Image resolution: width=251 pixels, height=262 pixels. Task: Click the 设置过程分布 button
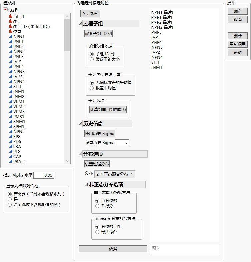click(97, 164)
